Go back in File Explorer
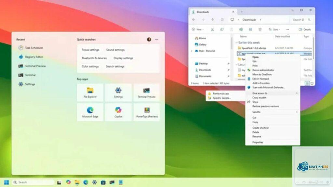Image resolution: width=333 pixels, height=187 pixels. [193, 19]
